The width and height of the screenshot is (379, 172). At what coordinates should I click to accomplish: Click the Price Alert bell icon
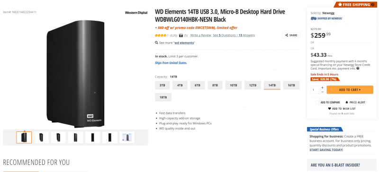coord(347,102)
